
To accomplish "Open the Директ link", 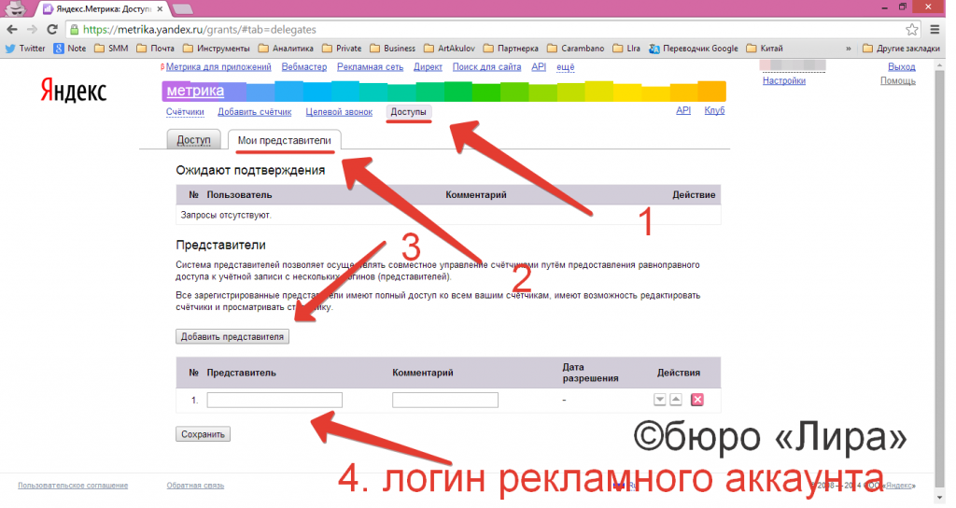I will pos(428,67).
